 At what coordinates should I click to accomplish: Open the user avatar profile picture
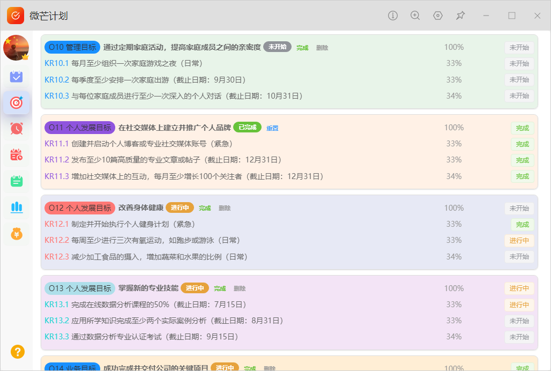pos(16,48)
